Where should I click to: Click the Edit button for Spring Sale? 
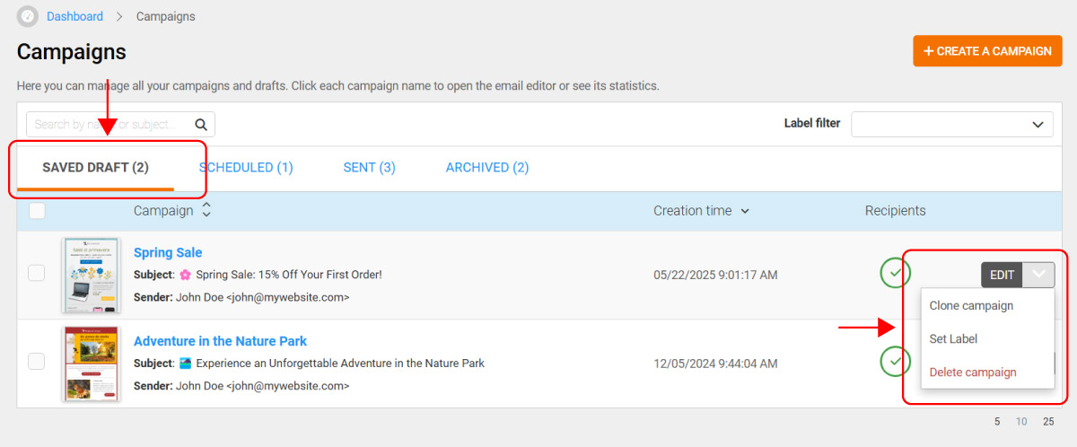pos(1002,275)
